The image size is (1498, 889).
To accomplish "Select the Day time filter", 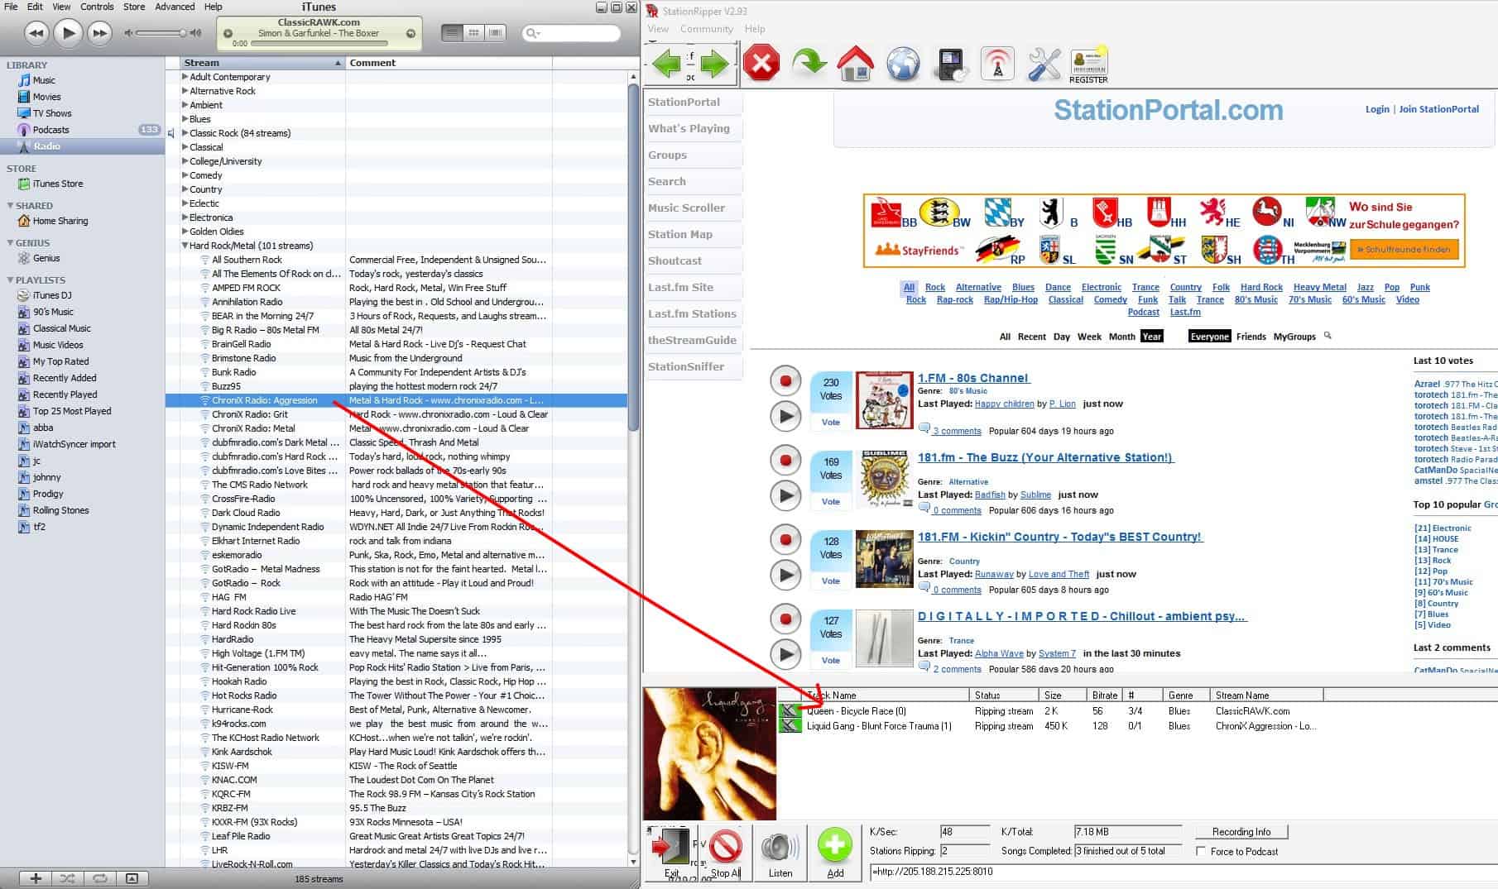I will pos(1062,337).
